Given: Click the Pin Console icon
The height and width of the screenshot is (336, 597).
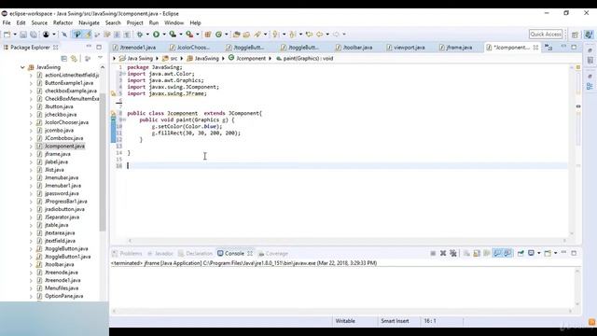Looking at the screenshot, I should click(521, 253).
